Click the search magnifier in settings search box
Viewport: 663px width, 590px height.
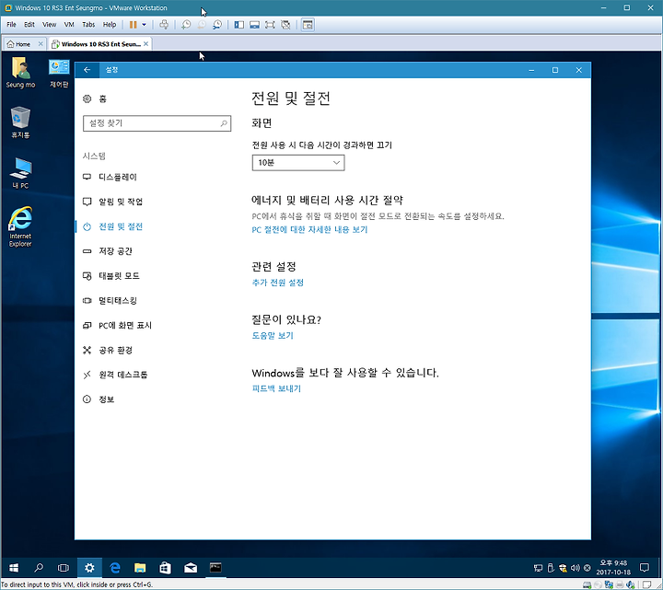[224, 123]
